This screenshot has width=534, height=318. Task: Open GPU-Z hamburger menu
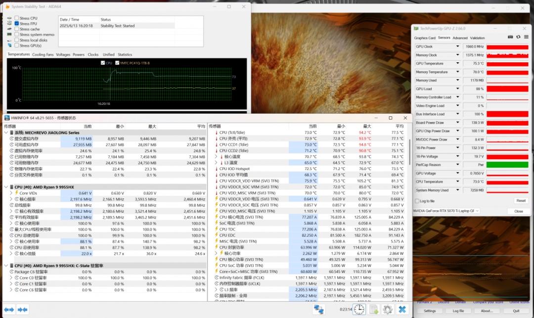(526, 37)
